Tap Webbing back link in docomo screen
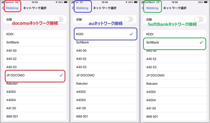The width and height of the screenshot is (210, 123). (x=10, y=8)
